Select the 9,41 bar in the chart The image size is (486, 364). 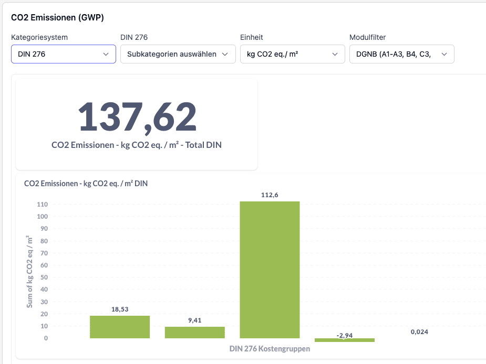pyautogui.click(x=194, y=333)
